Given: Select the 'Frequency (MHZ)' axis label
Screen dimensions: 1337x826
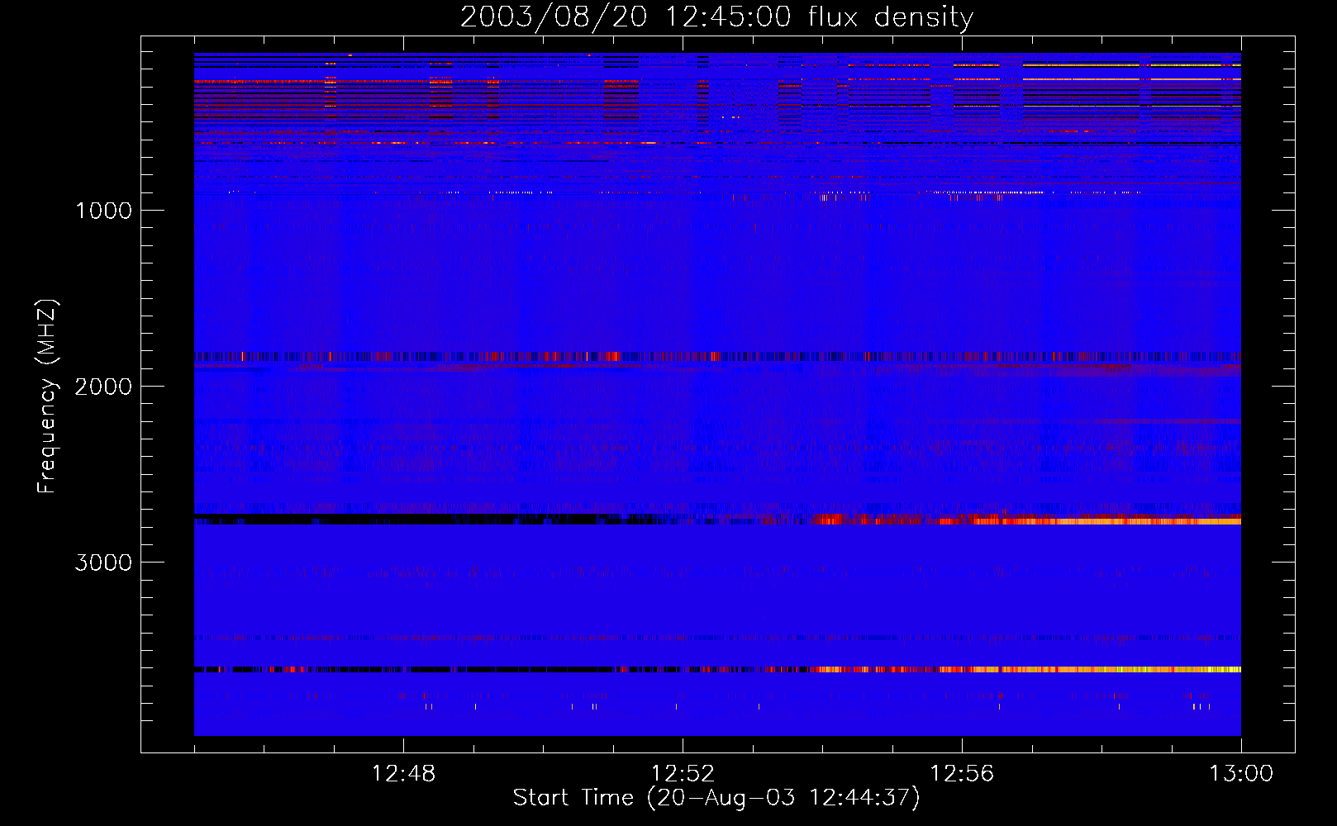Looking at the screenshot, I should 47,396.
